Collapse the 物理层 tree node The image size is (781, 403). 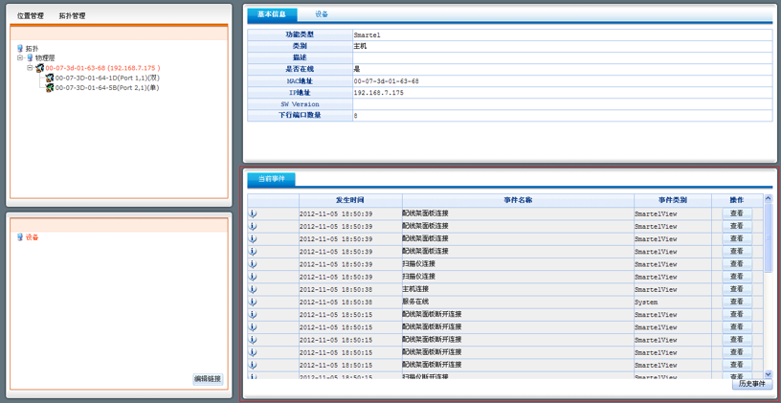pos(19,58)
